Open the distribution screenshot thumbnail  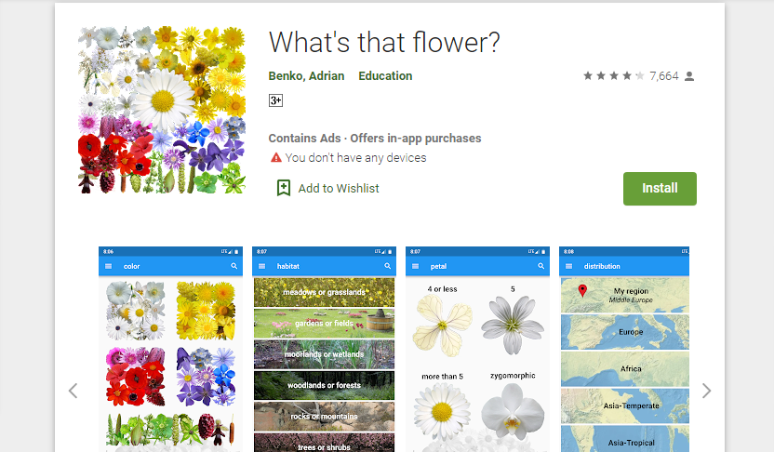point(624,350)
